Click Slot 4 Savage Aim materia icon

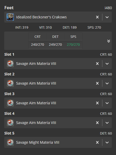coord(10,123)
